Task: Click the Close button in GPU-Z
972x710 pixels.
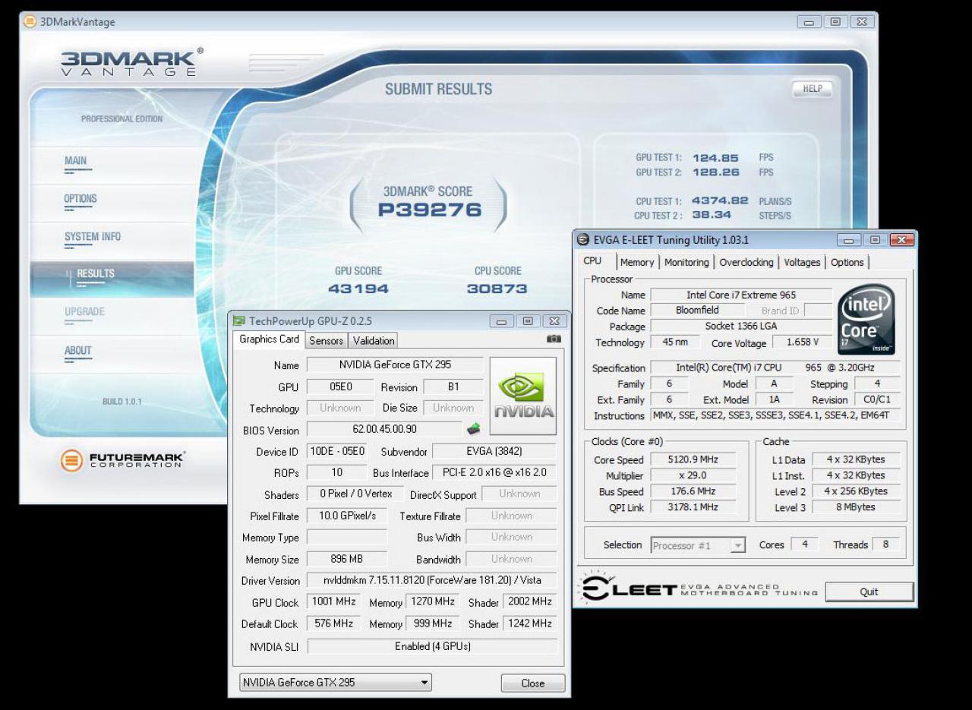Action: [533, 683]
